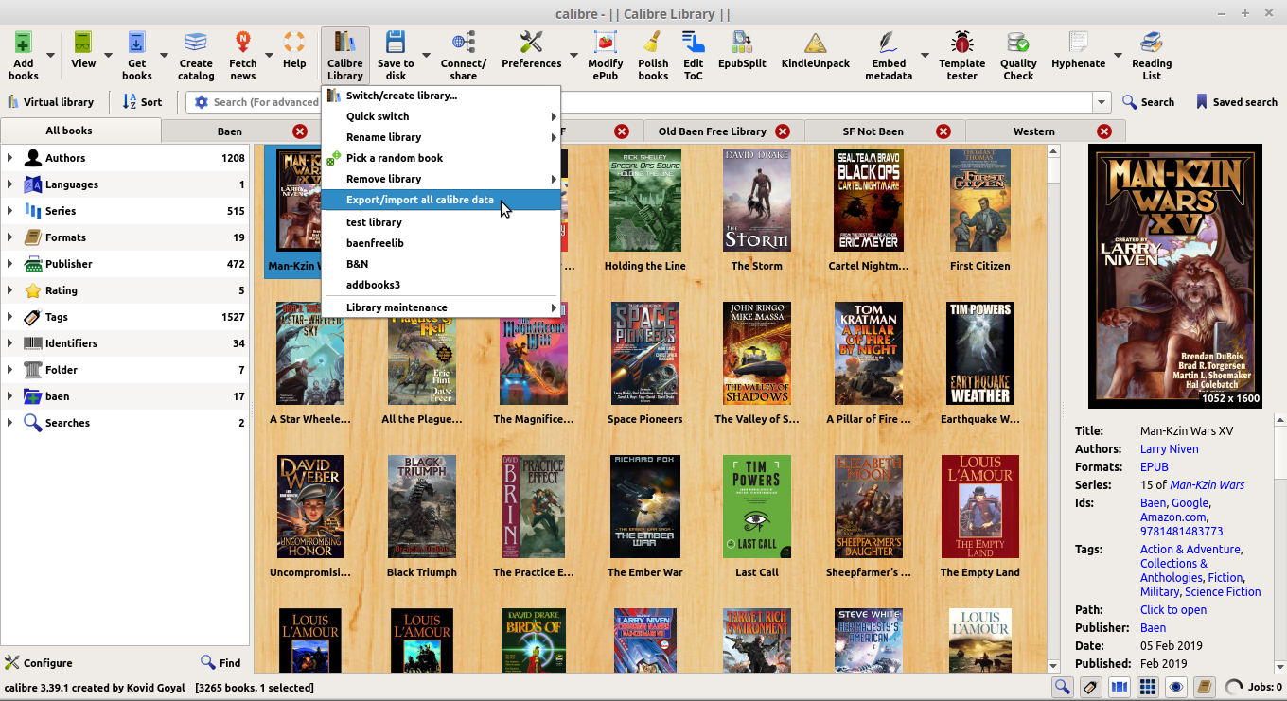Open Connect/share tool

[x=464, y=56]
